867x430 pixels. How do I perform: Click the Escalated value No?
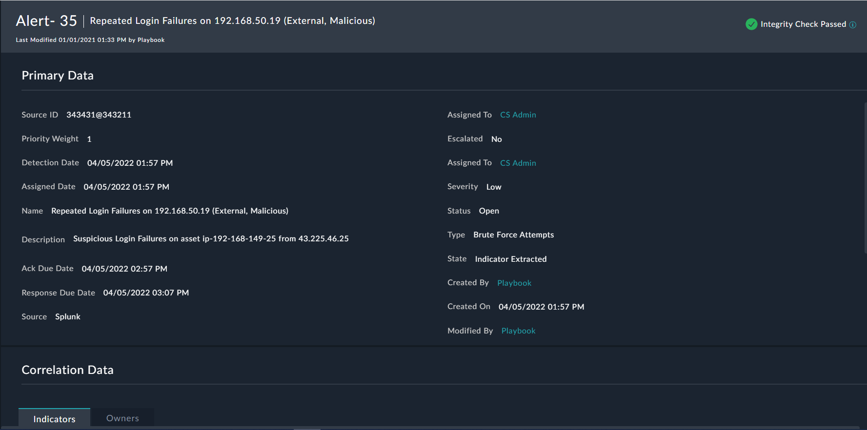(x=496, y=139)
